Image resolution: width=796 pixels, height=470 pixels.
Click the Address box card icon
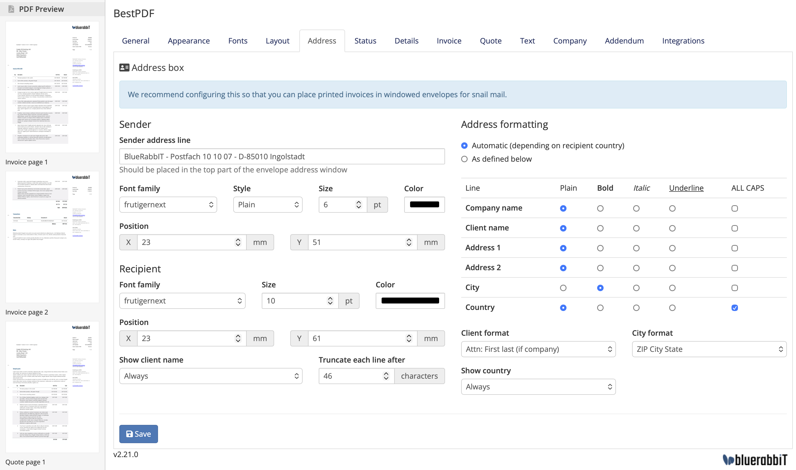click(x=124, y=67)
